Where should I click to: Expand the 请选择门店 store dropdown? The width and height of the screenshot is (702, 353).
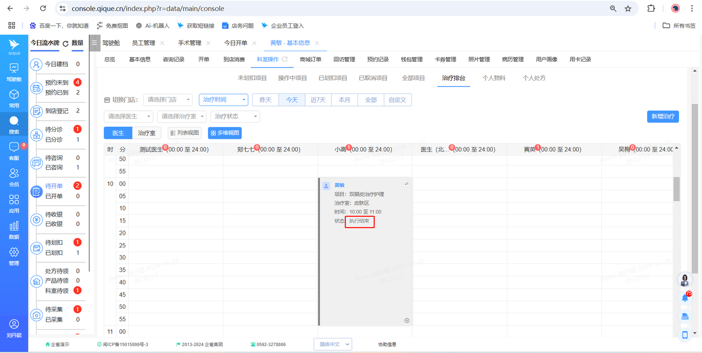[168, 100]
